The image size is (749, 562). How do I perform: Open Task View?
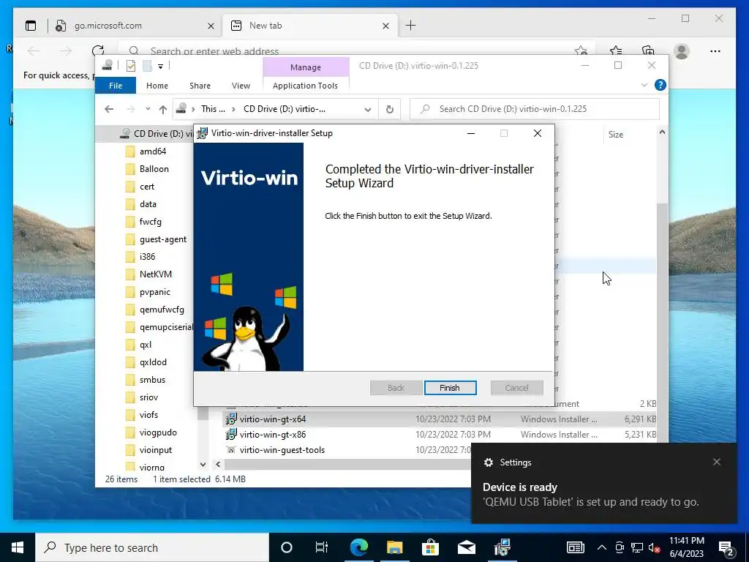(322, 547)
